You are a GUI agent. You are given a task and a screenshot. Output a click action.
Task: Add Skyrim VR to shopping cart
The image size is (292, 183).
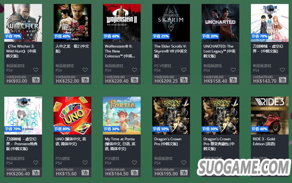click(x=184, y=80)
